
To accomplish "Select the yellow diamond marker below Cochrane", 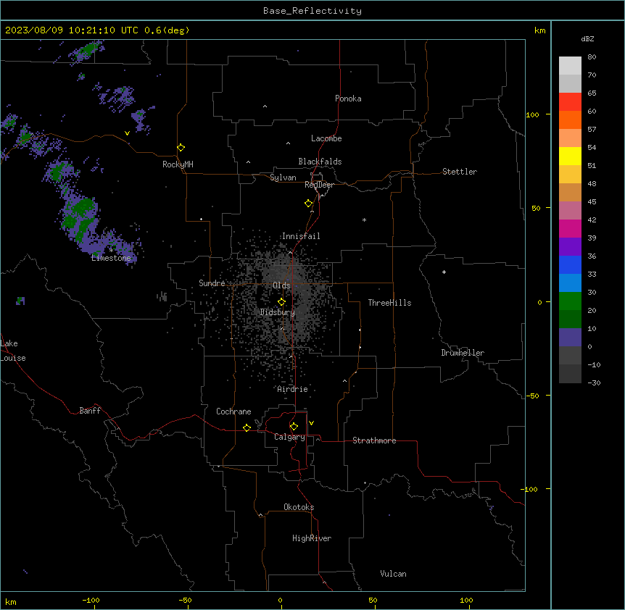I will click(247, 427).
